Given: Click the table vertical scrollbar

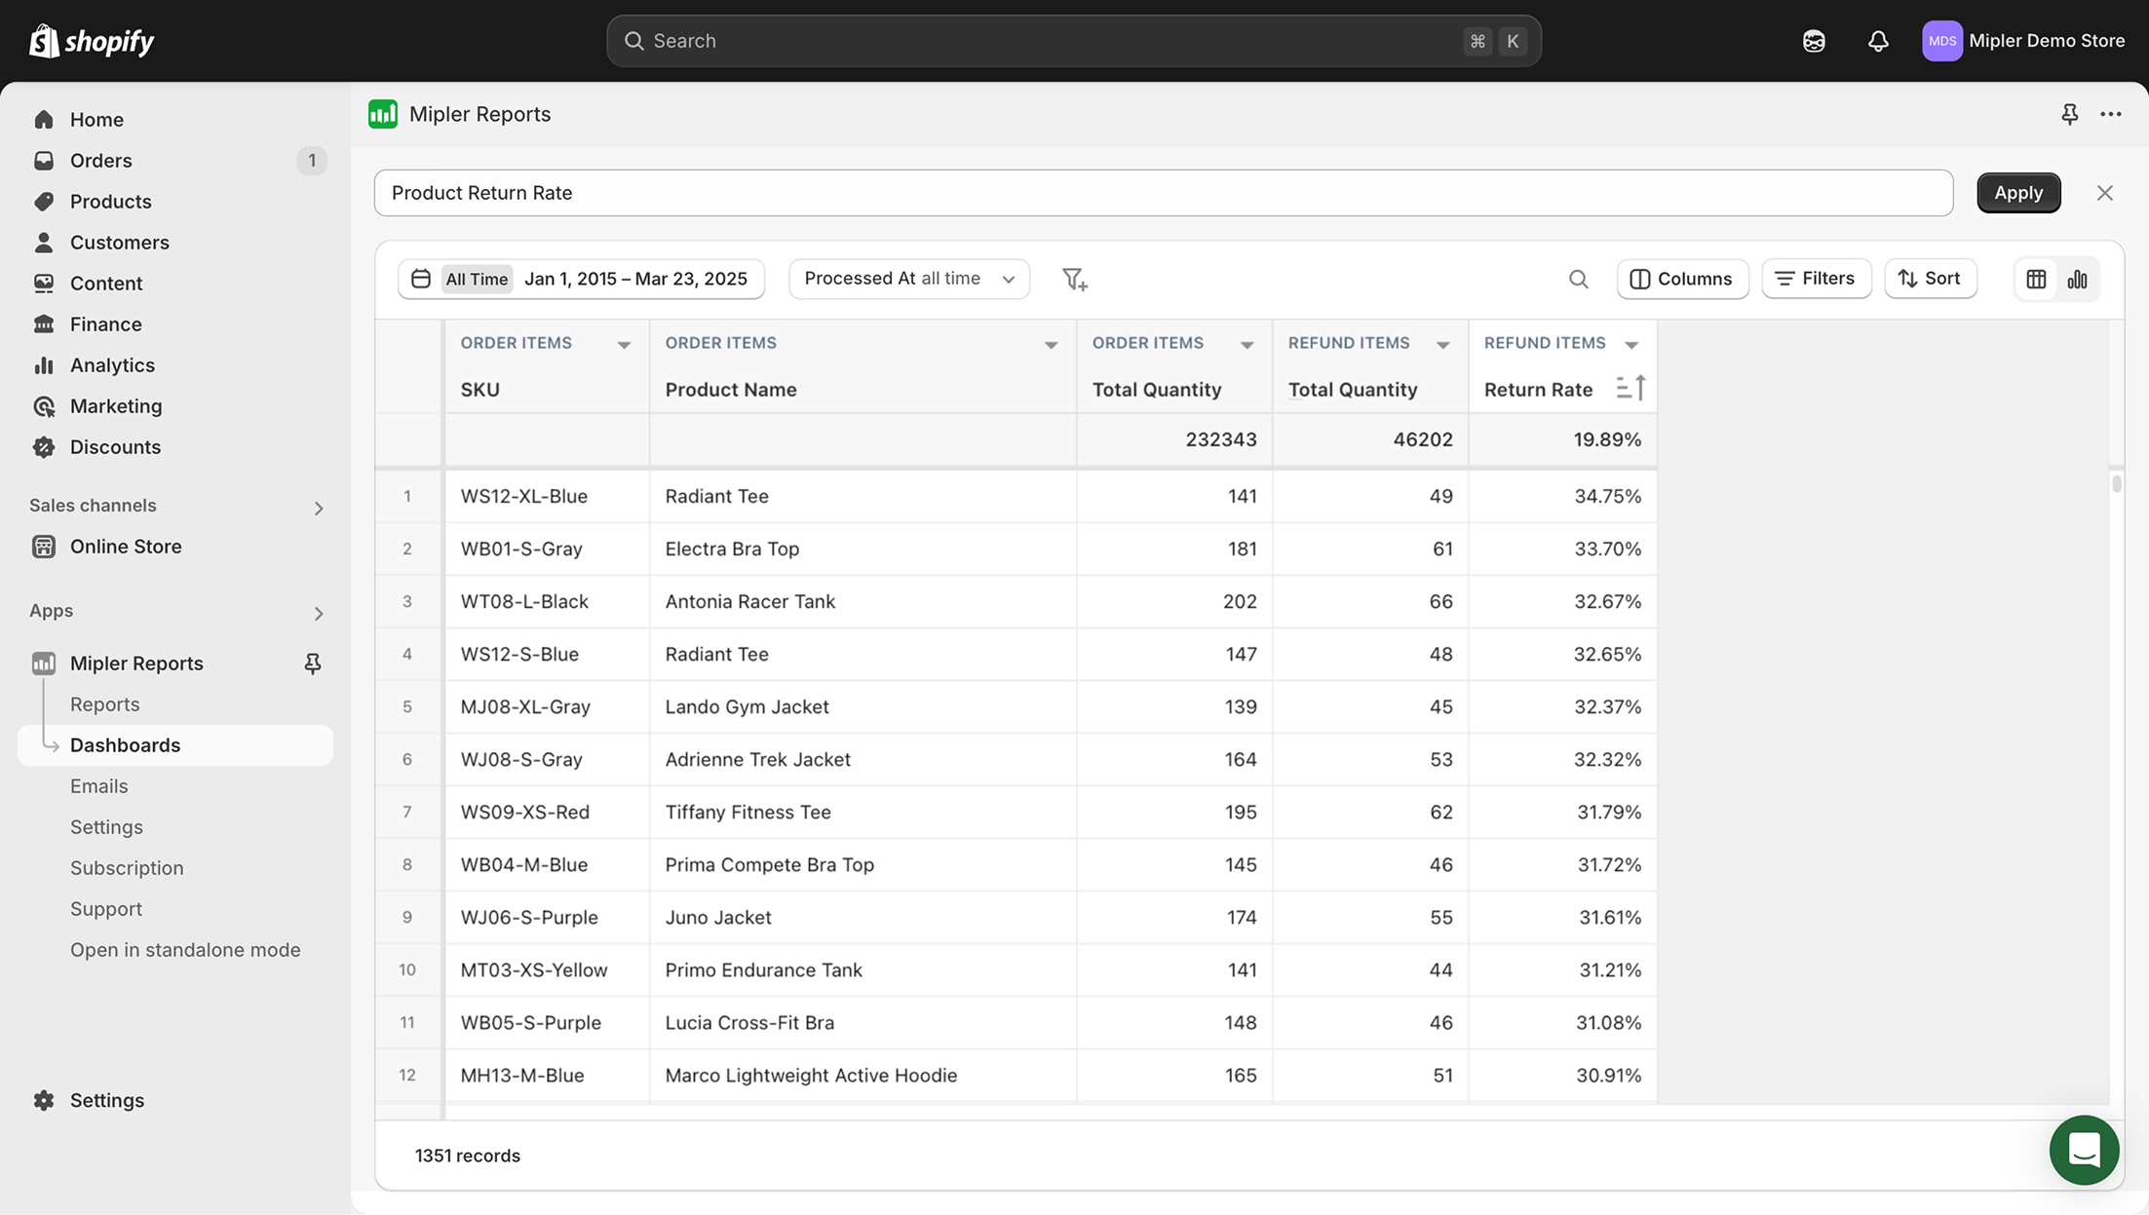Looking at the screenshot, I should [2116, 484].
